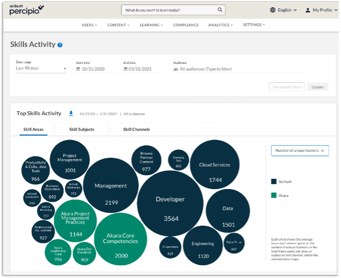This screenshot has width=341, height=278.
Task: Select the Skill Areas tab
Action: tap(33, 130)
